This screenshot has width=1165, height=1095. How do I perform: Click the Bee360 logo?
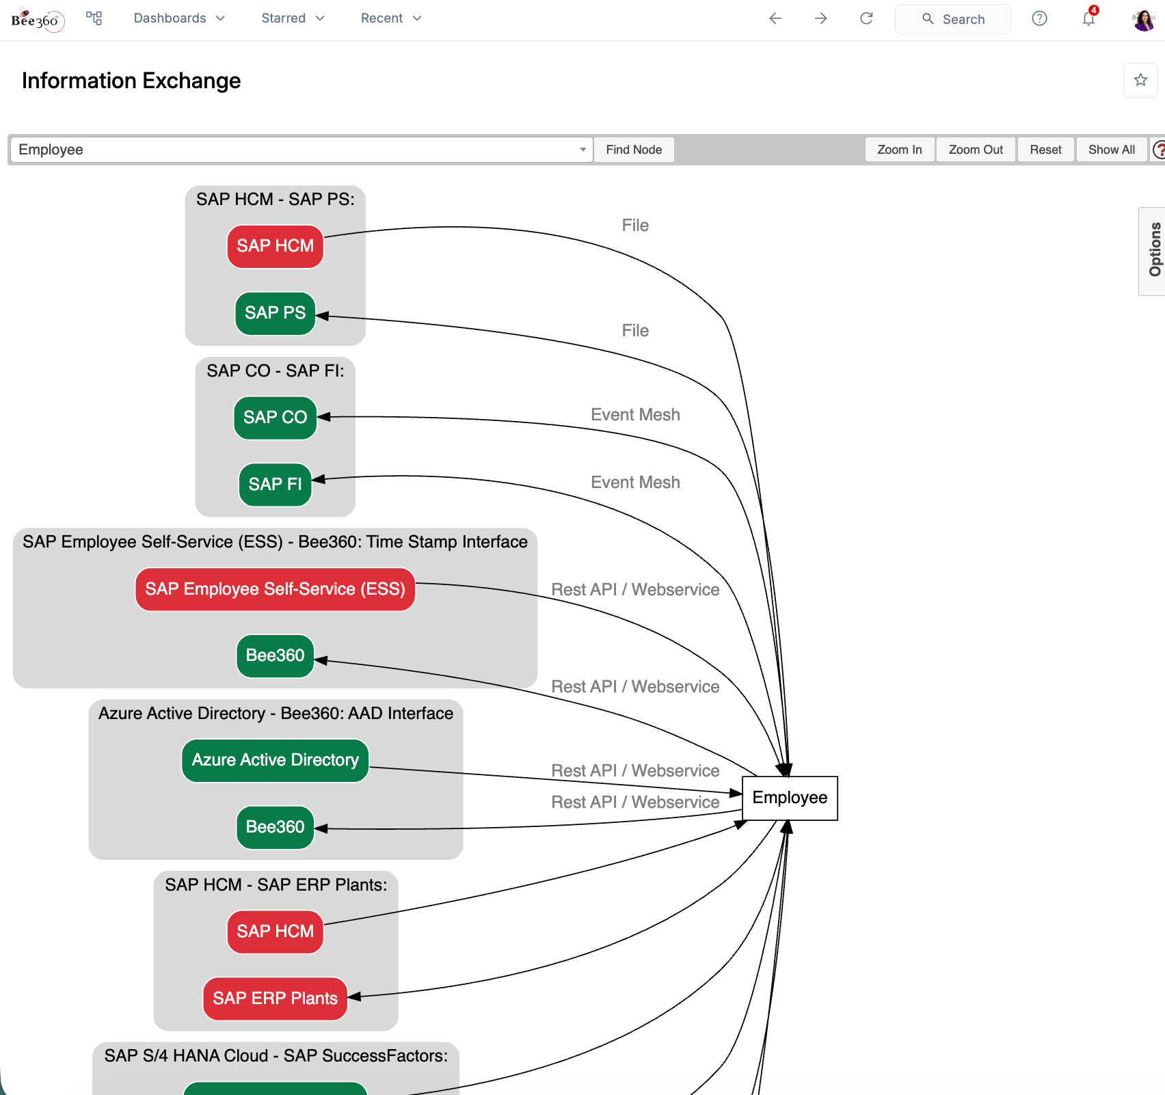click(x=38, y=20)
